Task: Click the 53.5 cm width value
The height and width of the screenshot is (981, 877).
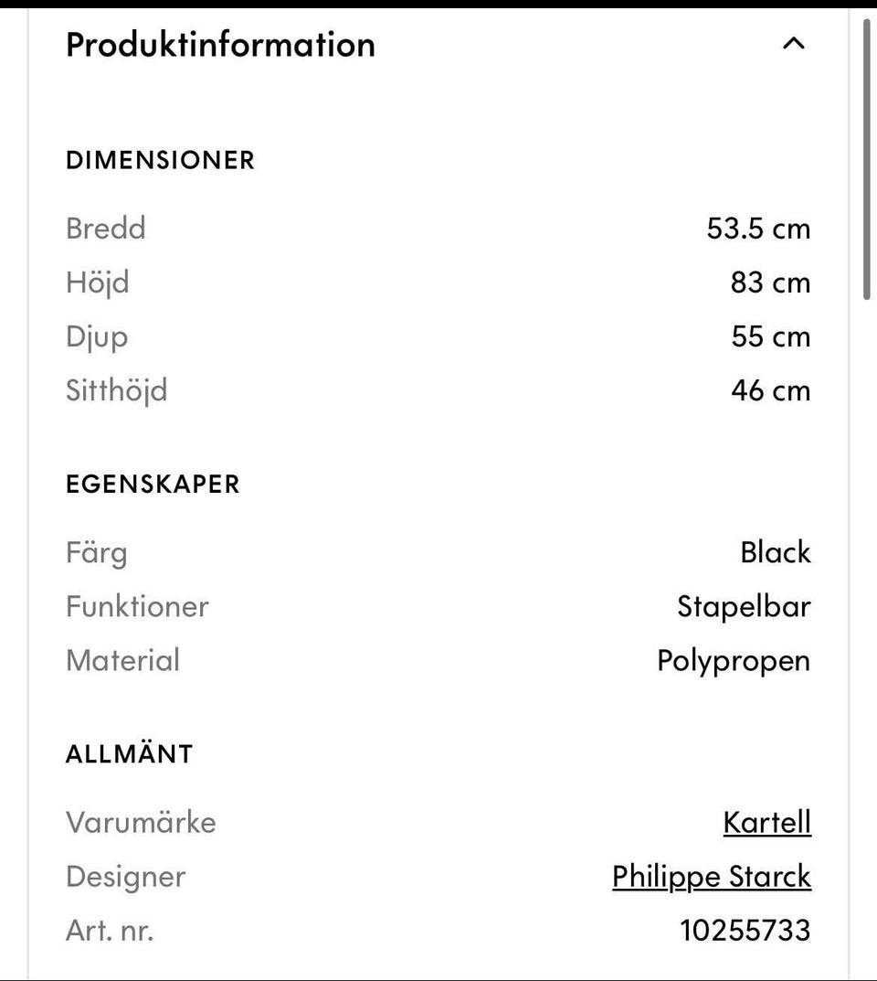Action: [758, 228]
